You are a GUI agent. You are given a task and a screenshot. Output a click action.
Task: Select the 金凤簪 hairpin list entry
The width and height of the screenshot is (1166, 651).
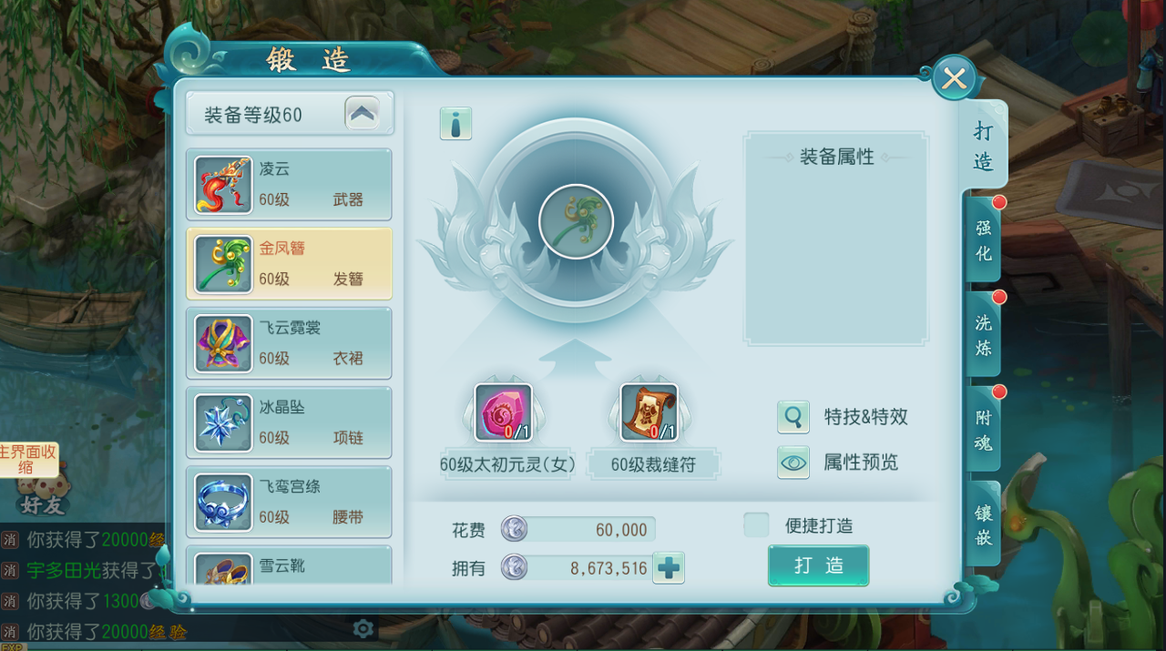[x=290, y=263]
